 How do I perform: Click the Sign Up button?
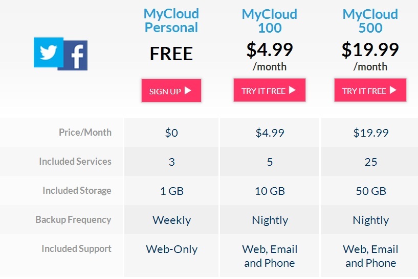171,90
